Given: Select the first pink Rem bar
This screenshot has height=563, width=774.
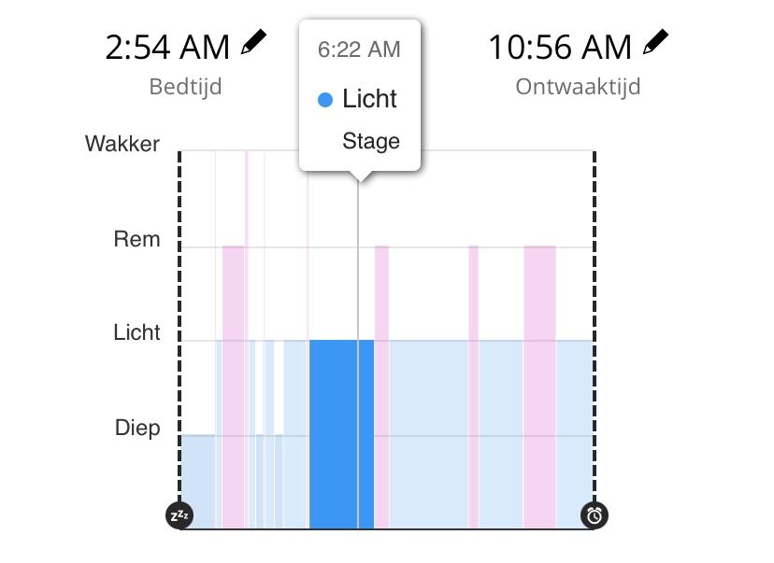Looking at the screenshot, I should tap(234, 387).
